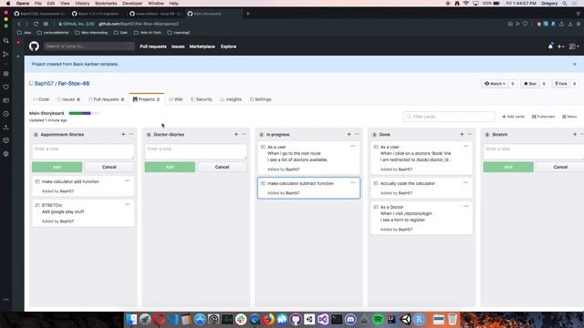Switch to the Pull requests repo tab

point(106,99)
